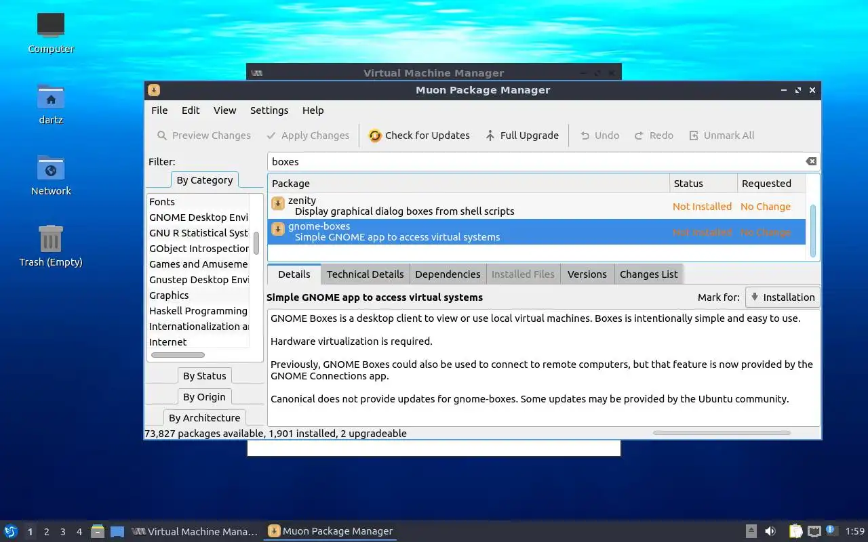The height and width of the screenshot is (542, 868).
Task: Click the category list horizontal scrollbar
Action: click(178, 355)
